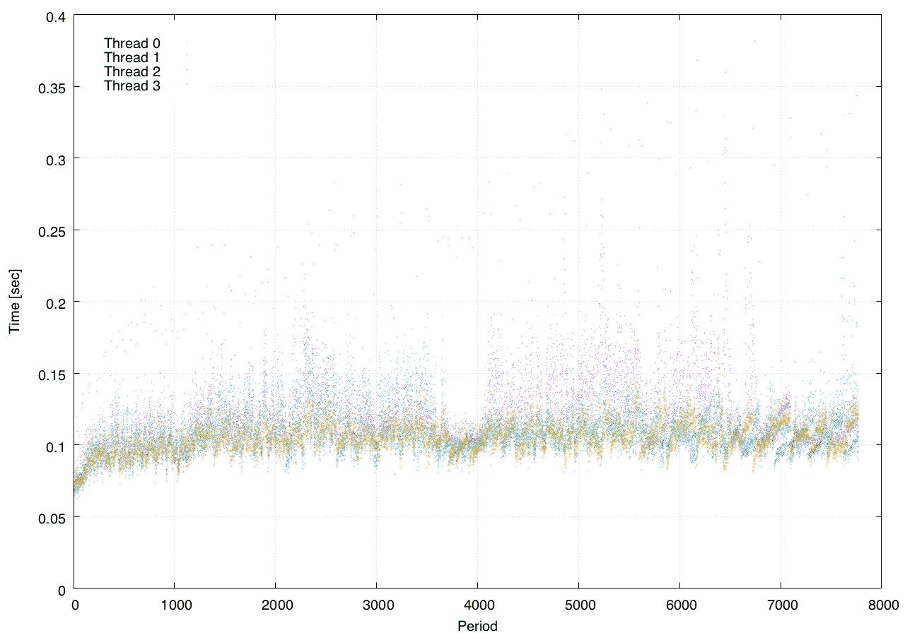Click the 0.3 y-axis tick label
905x633 pixels.
pyautogui.click(x=55, y=160)
